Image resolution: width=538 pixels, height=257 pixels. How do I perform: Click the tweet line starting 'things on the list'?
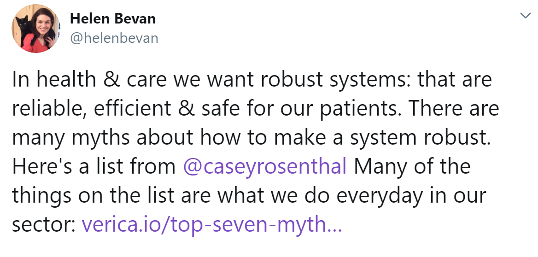[x=249, y=196]
